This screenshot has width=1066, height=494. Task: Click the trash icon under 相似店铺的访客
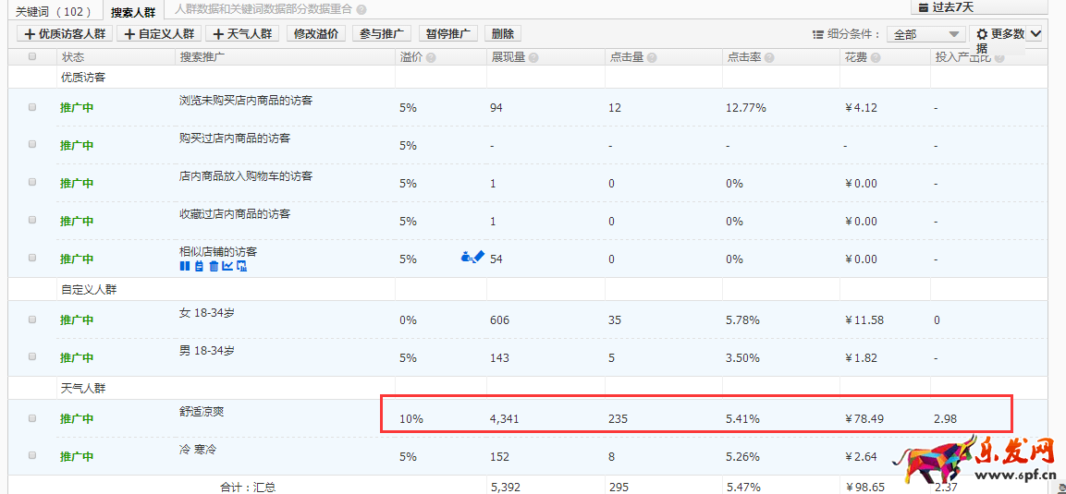pyautogui.click(x=214, y=267)
